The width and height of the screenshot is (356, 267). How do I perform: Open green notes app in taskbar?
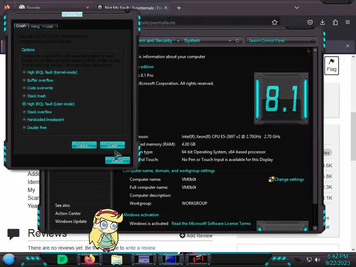62,259
